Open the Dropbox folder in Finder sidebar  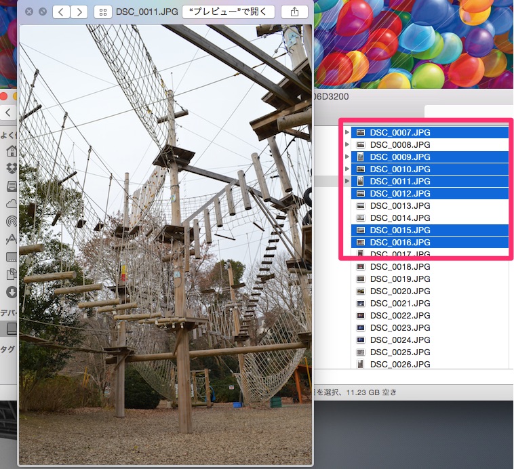12,168
